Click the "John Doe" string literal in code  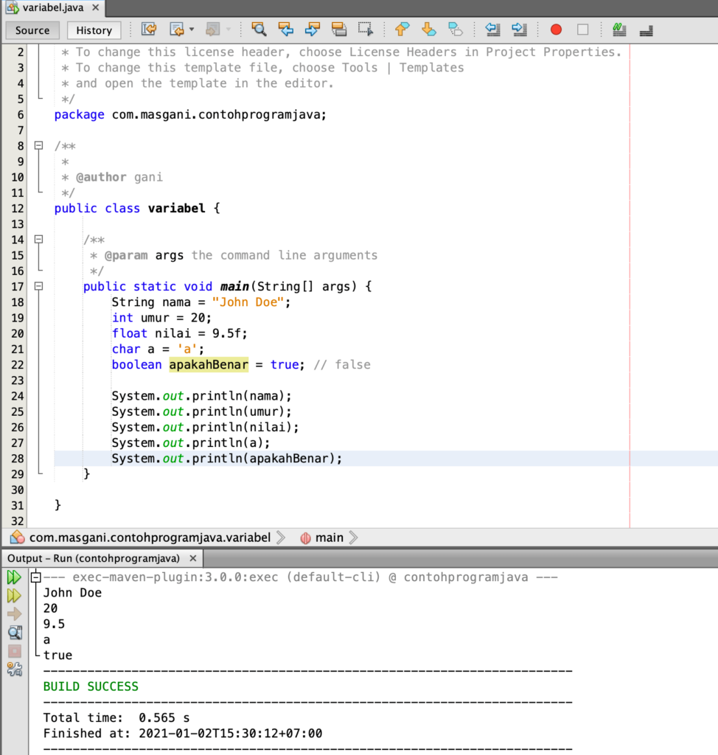(x=248, y=302)
